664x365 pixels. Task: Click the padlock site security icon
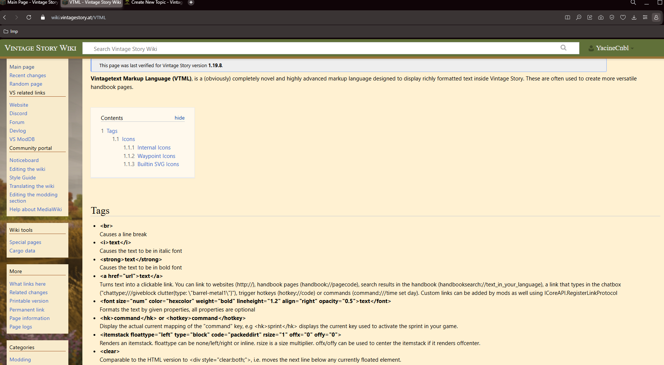point(43,17)
